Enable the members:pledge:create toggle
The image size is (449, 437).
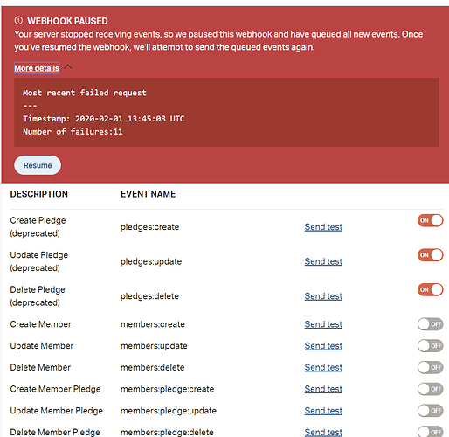(x=430, y=389)
